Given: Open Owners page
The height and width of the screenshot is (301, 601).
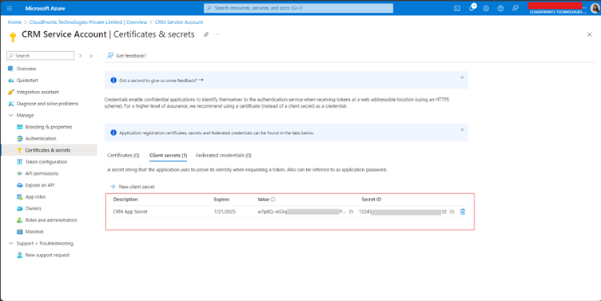Looking at the screenshot, I should (x=33, y=208).
